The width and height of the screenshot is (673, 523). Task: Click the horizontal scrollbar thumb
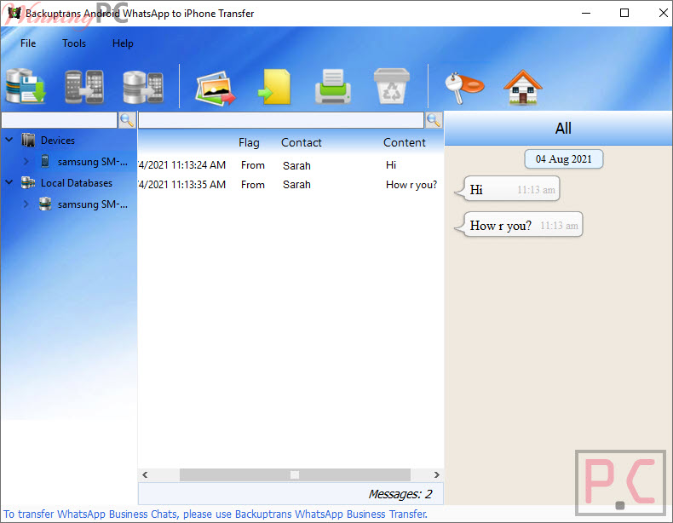pos(295,474)
